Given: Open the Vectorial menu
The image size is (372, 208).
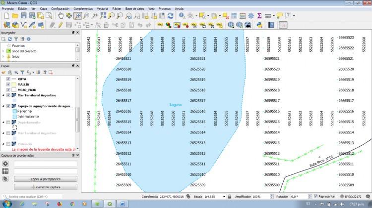Looking at the screenshot, I should click(x=103, y=9).
